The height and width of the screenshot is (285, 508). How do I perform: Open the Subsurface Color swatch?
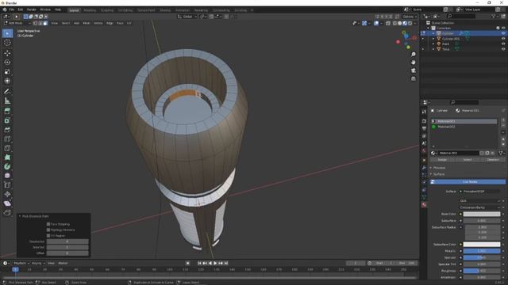482,245
